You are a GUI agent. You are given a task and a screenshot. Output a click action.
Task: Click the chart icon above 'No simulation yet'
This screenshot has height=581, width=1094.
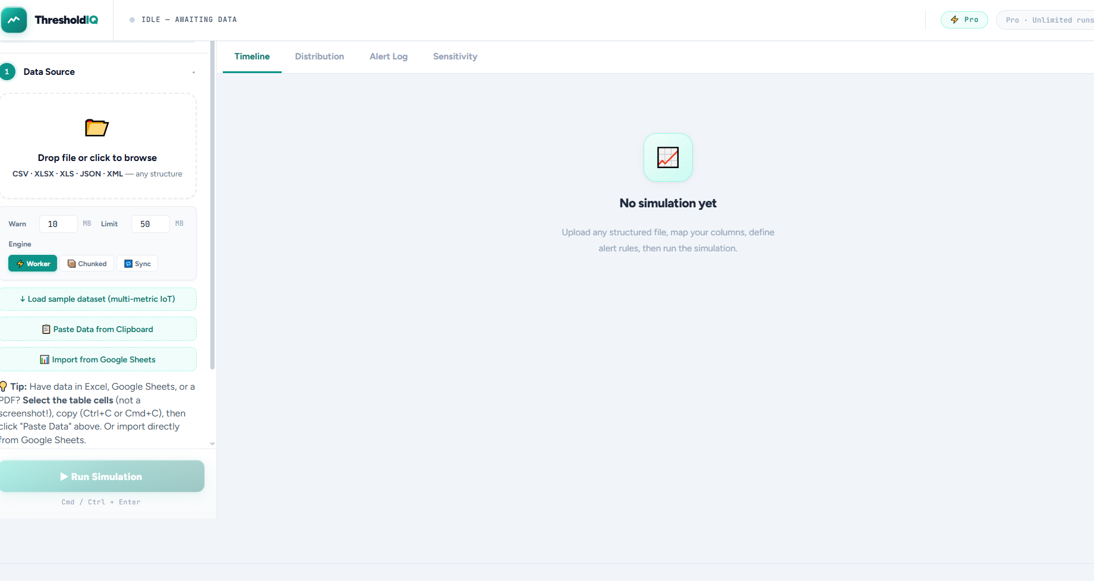(x=667, y=157)
